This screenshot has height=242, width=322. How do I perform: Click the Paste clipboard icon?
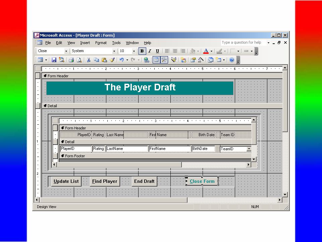point(104,60)
